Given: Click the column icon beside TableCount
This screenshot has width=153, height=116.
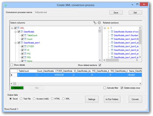Looking at the screenshot, I should 25,35.
